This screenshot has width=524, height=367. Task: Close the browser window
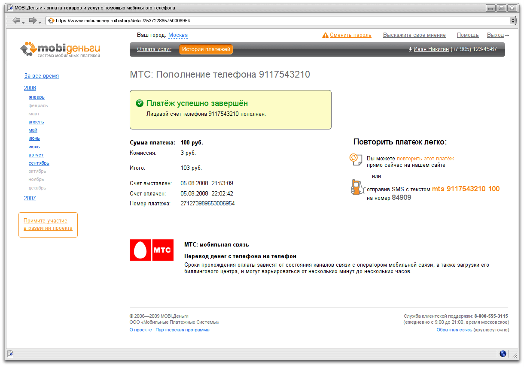point(512,8)
